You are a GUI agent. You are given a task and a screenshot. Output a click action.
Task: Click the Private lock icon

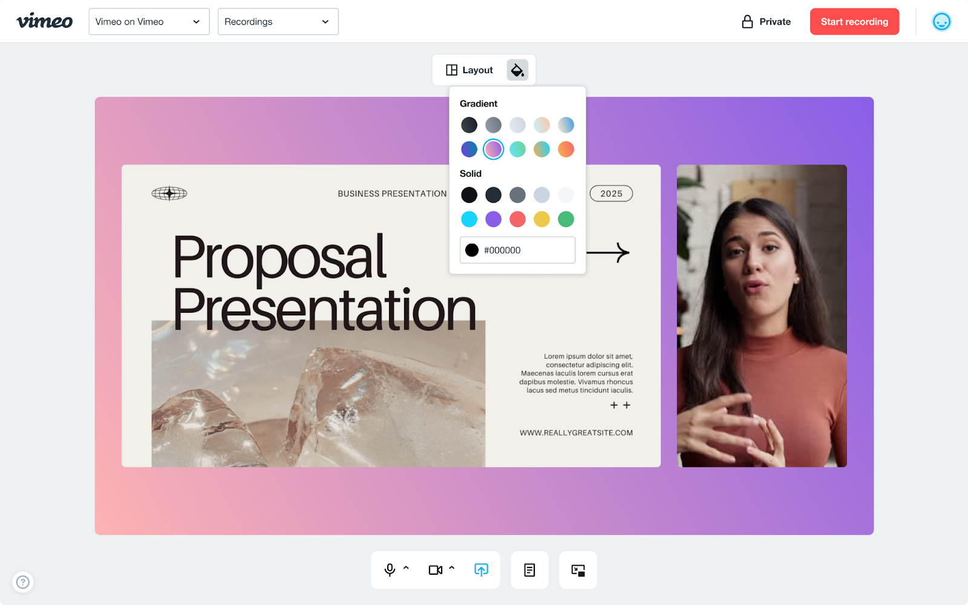pos(748,22)
